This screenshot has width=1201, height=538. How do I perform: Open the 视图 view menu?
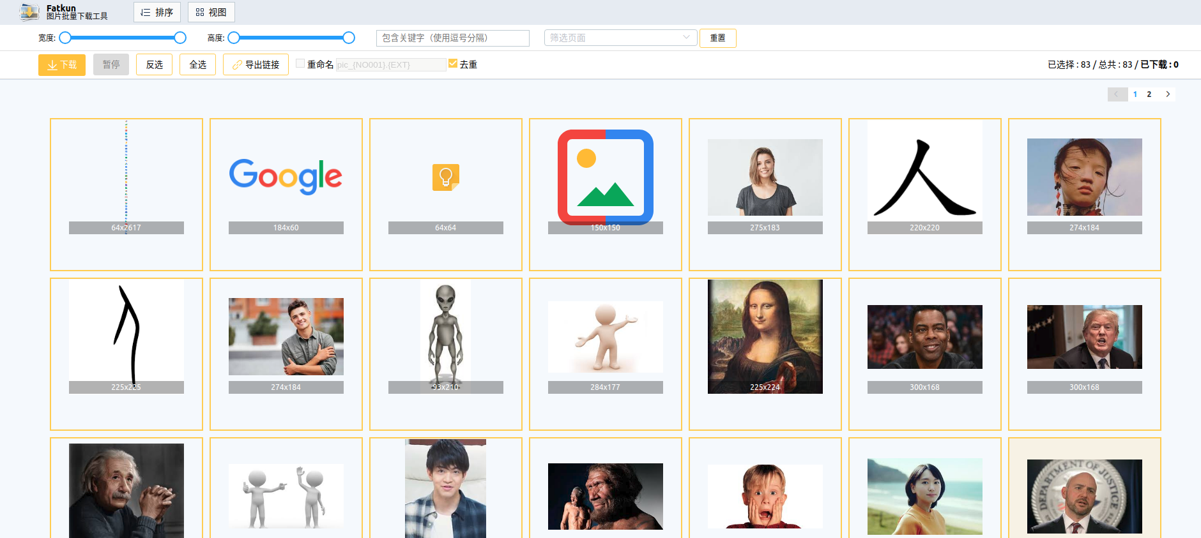211,12
